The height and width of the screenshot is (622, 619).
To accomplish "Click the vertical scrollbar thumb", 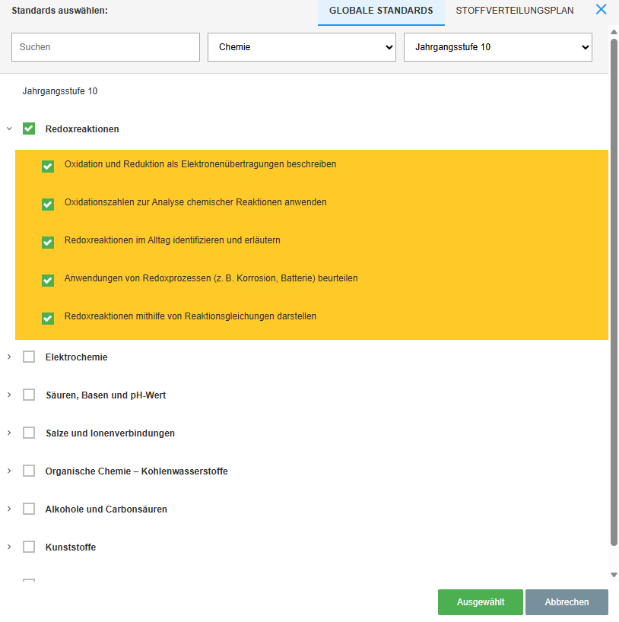I will tap(614, 289).
